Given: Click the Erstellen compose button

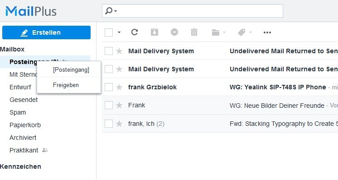Looking at the screenshot, I should 46,32.
